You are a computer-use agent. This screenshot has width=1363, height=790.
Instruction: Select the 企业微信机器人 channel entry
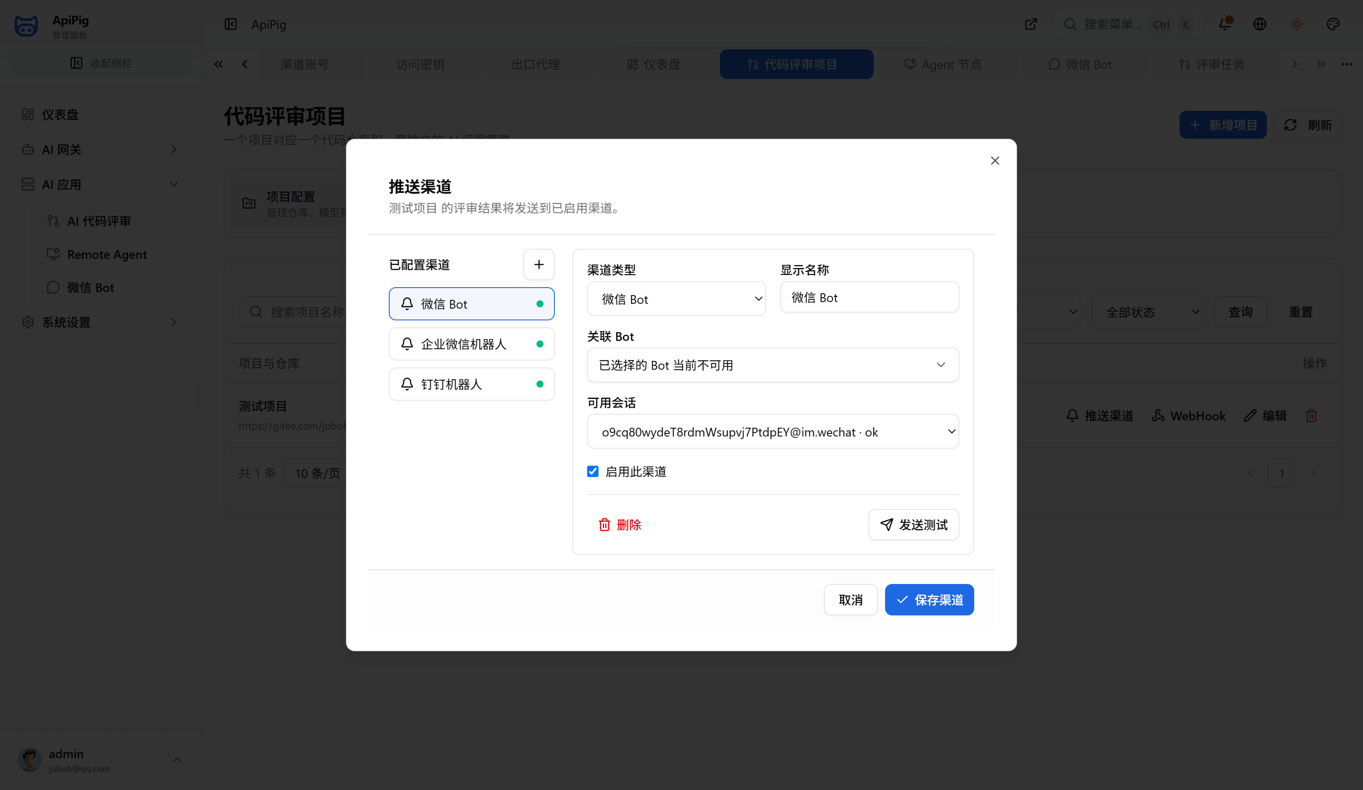(x=472, y=343)
